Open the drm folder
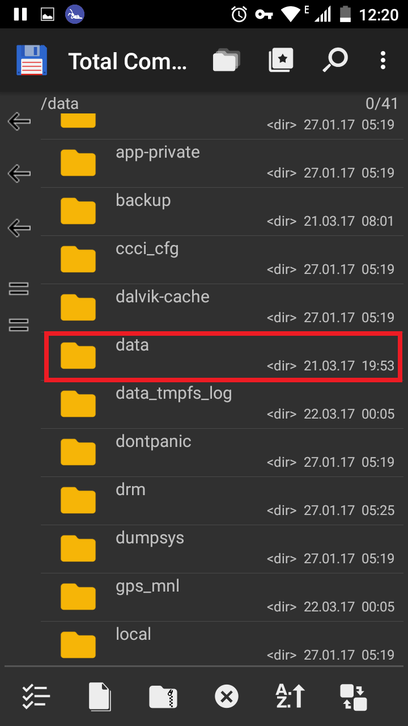The image size is (408, 726). tap(223, 501)
